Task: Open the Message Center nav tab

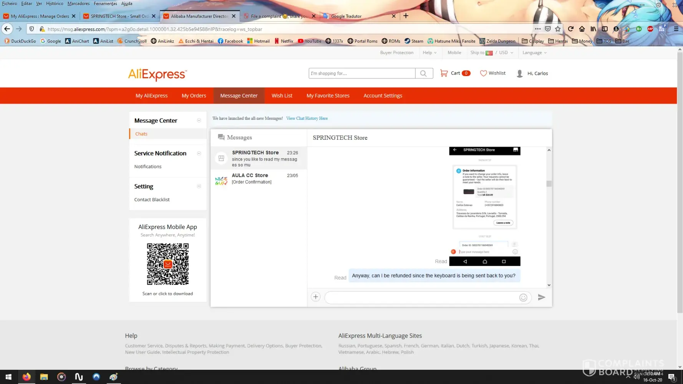Action: 239,96
